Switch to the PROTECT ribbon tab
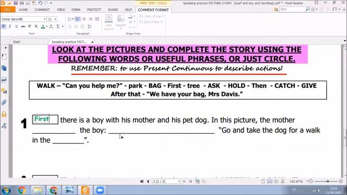Viewport: 347px width, 195px height. (x=94, y=10)
